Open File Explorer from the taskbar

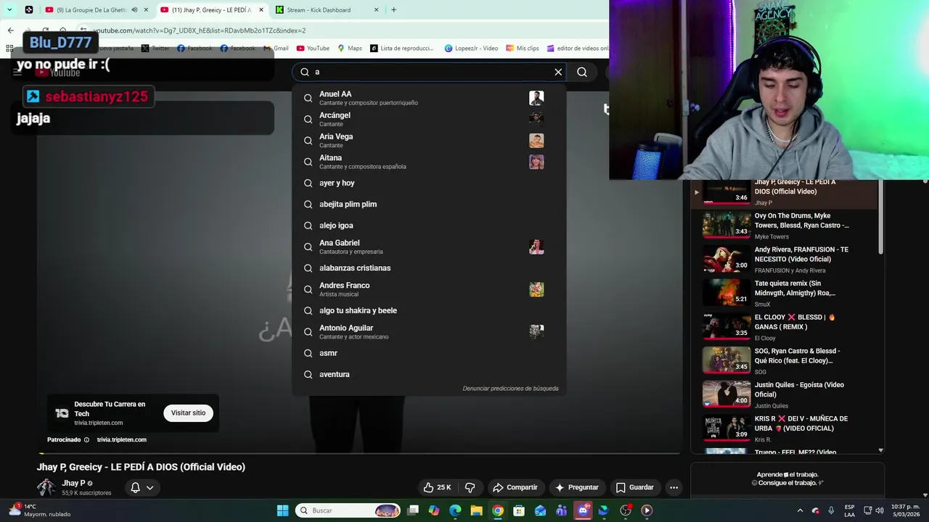tap(477, 510)
